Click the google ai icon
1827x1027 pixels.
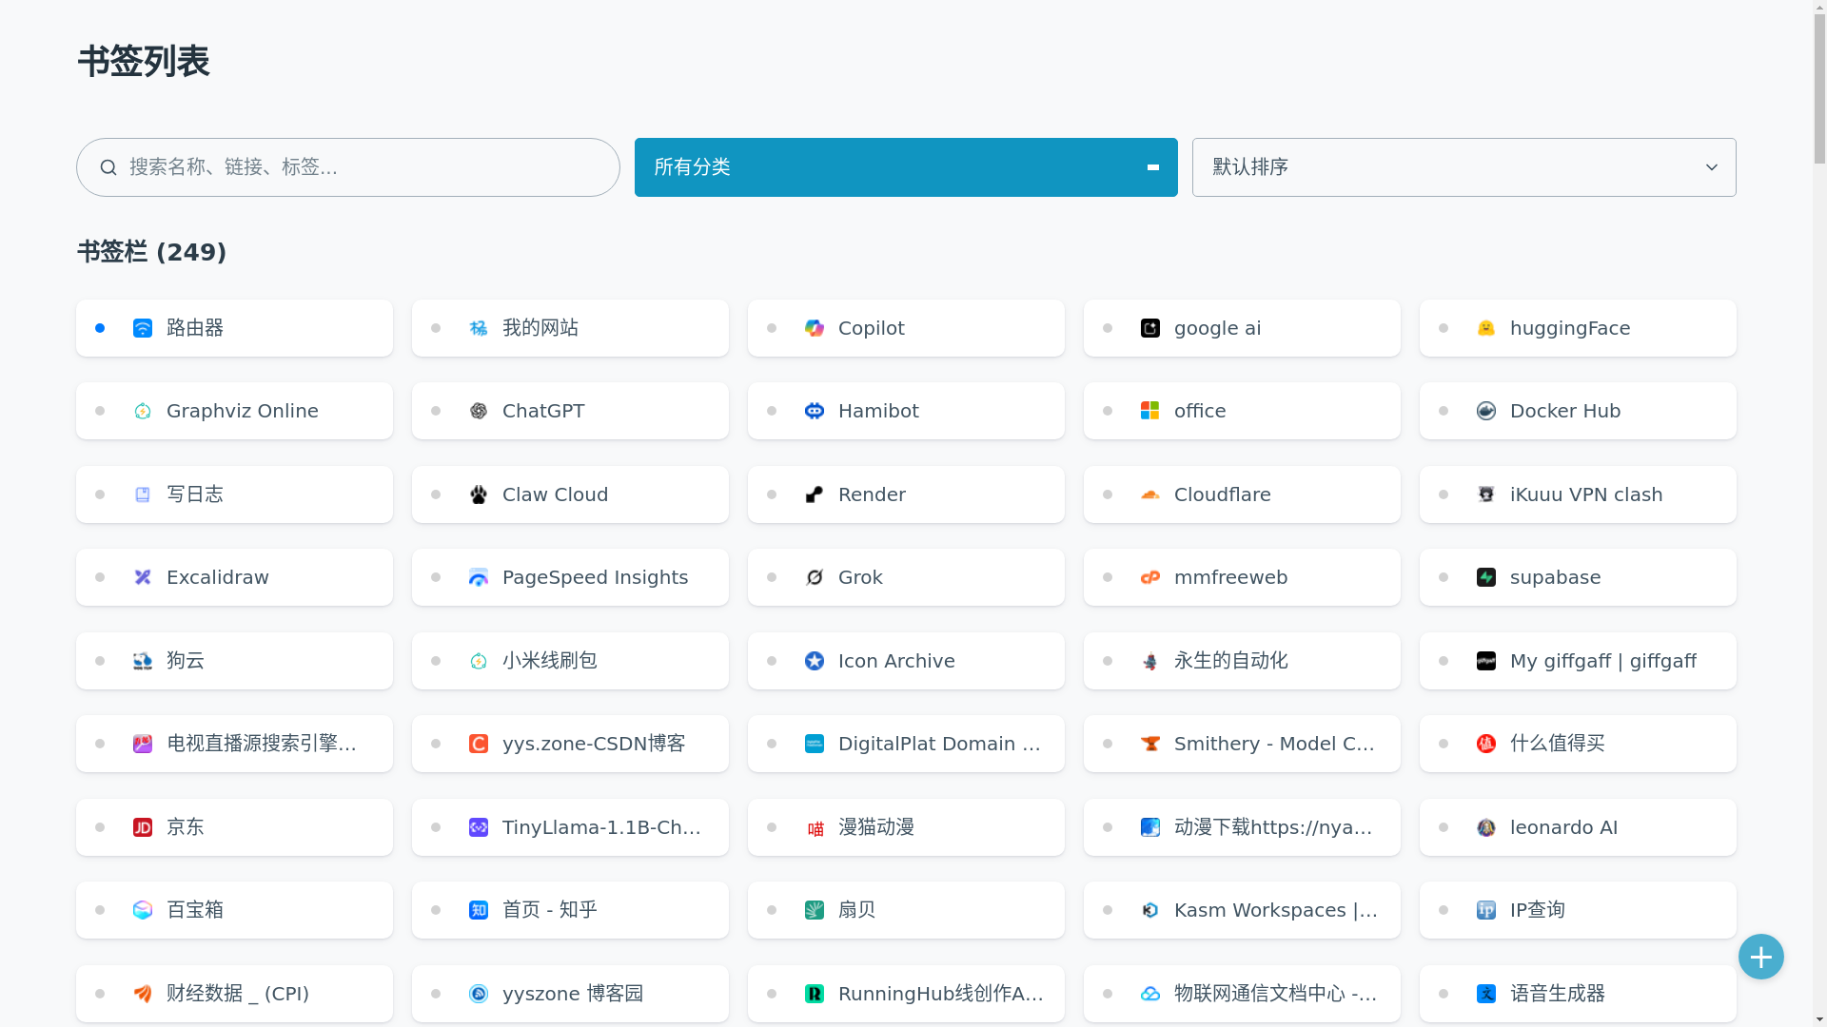(1150, 328)
